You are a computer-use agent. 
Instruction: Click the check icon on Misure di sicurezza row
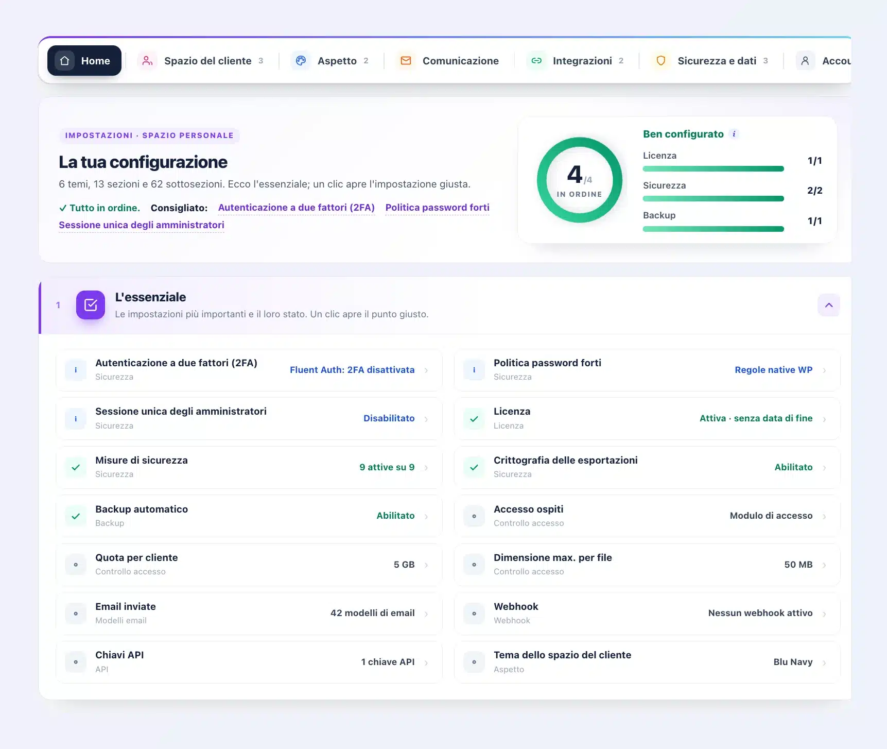76,467
